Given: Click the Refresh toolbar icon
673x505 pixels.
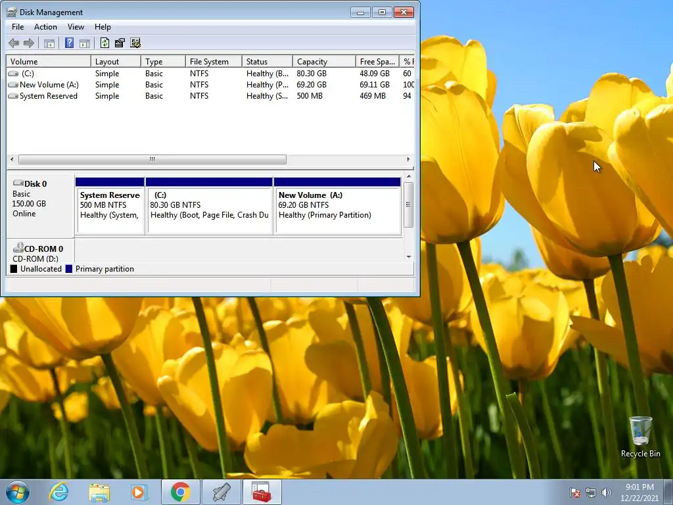Looking at the screenshot, I should [x=104, y=43].
